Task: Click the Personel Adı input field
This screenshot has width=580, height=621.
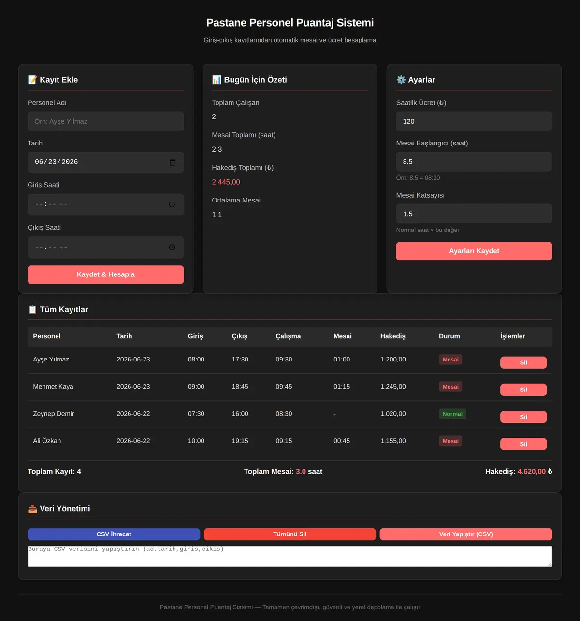Action: tap(106, 121)
